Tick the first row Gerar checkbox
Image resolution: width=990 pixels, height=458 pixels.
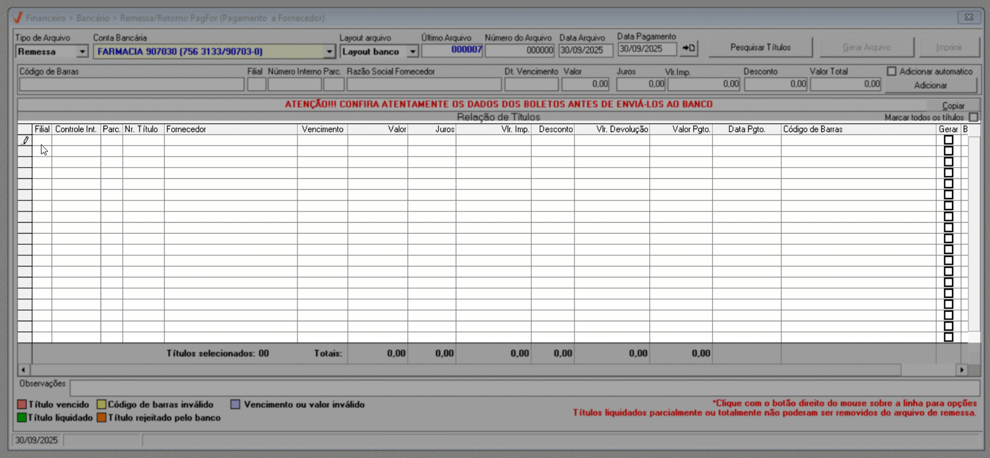click(948, 140)
